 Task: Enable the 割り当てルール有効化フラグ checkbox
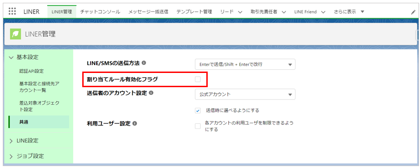(x=198, y=79)
